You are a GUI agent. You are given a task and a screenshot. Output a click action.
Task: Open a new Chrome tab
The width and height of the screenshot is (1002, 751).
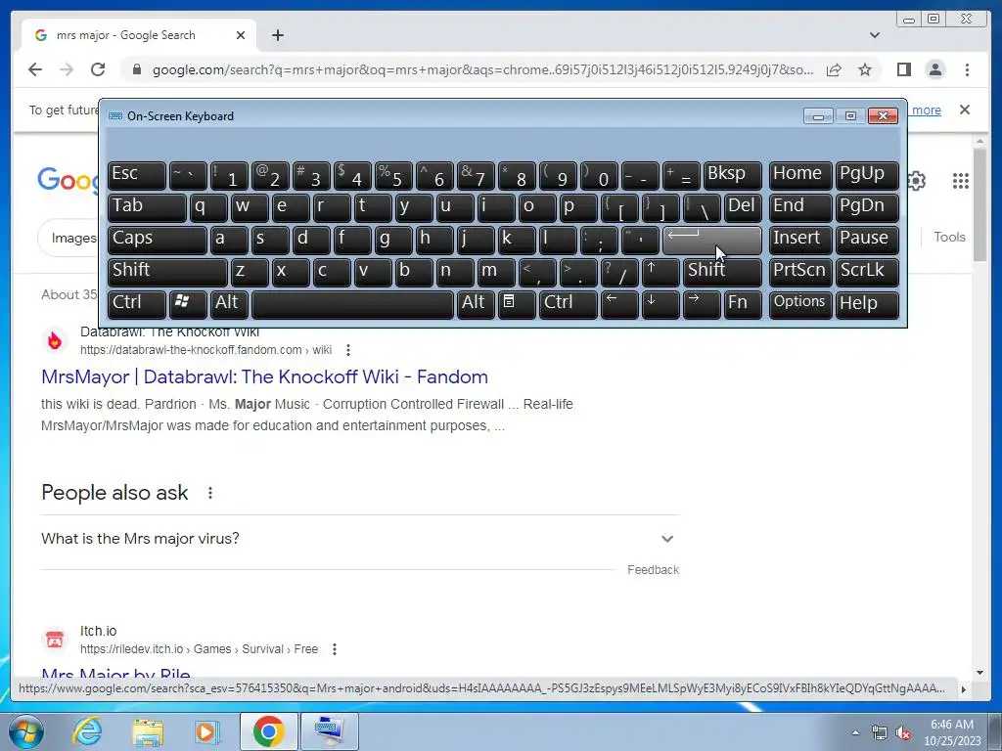[x=277, y=35]
